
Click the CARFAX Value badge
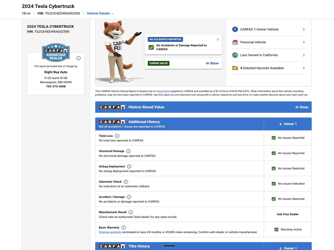(x=159, y=63)
